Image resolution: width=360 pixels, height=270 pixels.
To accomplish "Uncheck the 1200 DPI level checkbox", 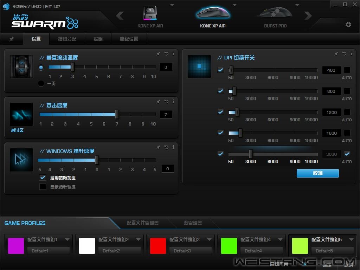I will (x=221, y=112).
